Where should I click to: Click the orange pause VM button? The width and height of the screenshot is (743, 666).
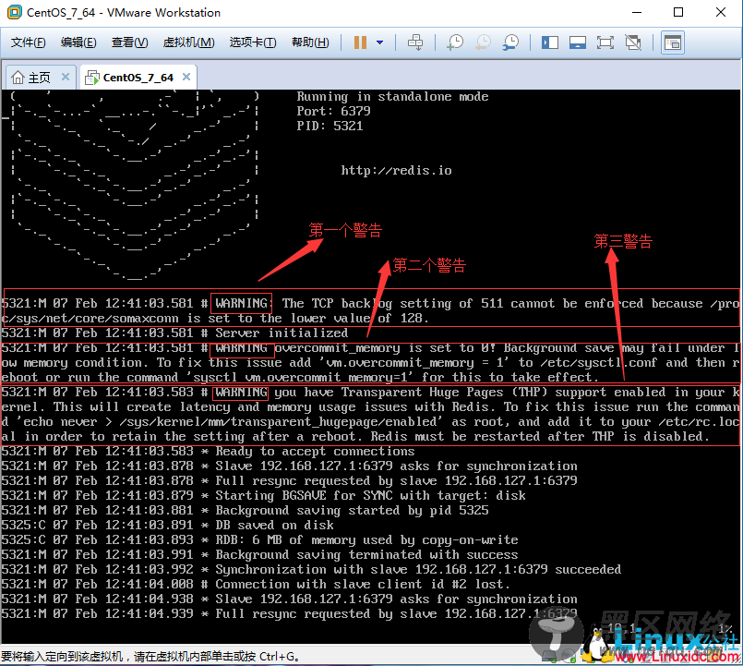pos(360,42)
